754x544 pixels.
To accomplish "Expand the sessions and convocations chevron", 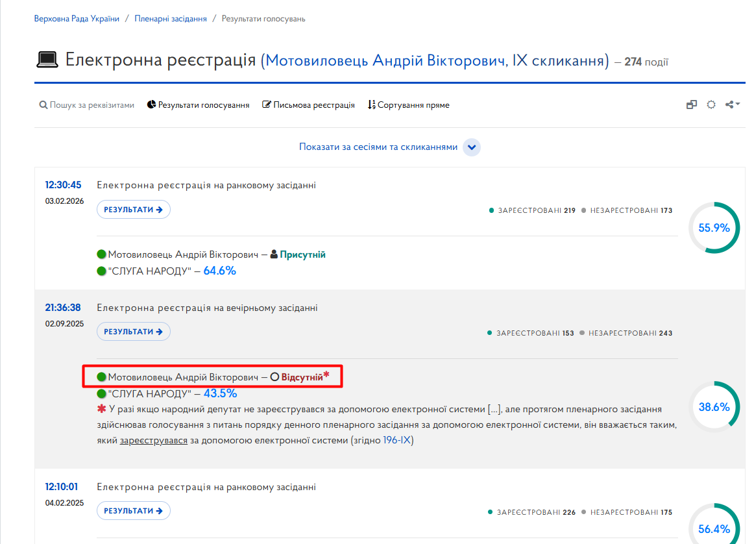I will click(x=472, y=147).
